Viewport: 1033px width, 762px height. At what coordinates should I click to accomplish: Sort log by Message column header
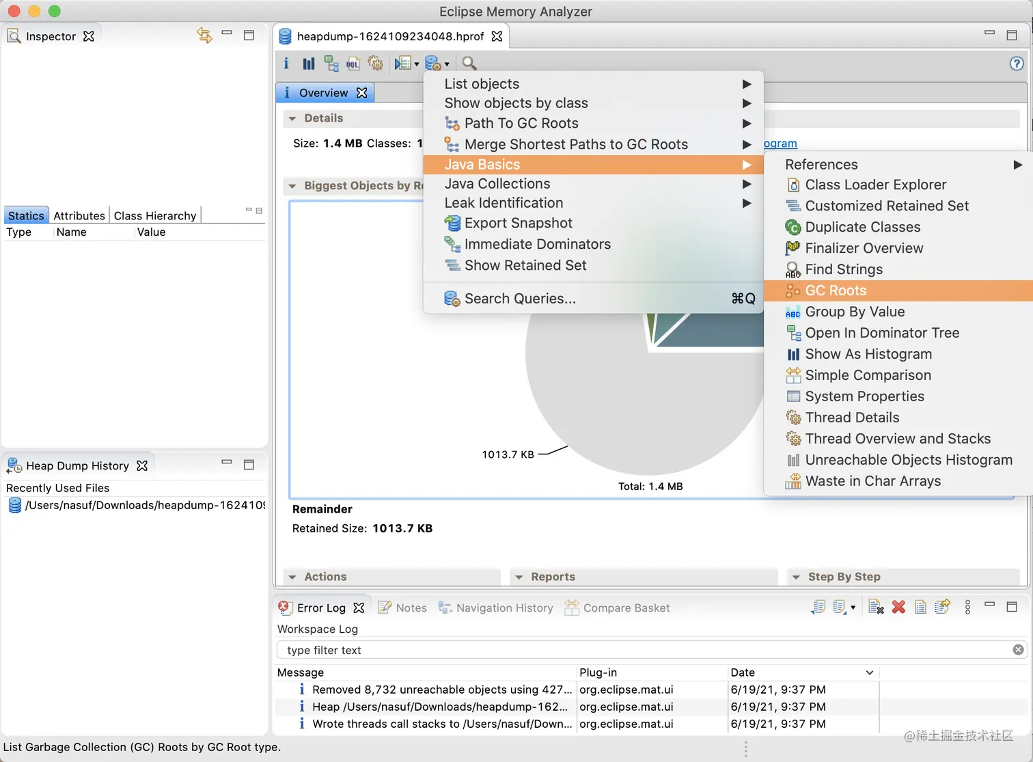(426, 672)
